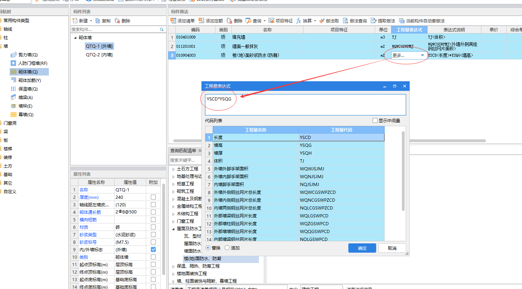Expand 保温、隔热、防腐工程 node
Screen dimensions: 522x289
(x=174, y=266)
